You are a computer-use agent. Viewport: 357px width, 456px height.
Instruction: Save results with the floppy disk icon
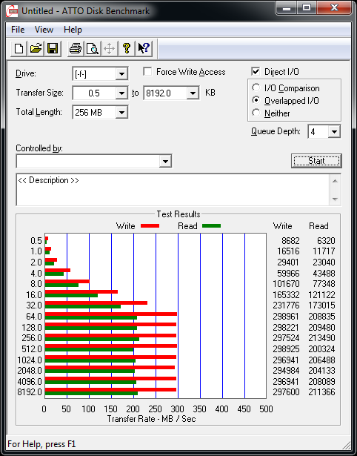tap(53, 48)
